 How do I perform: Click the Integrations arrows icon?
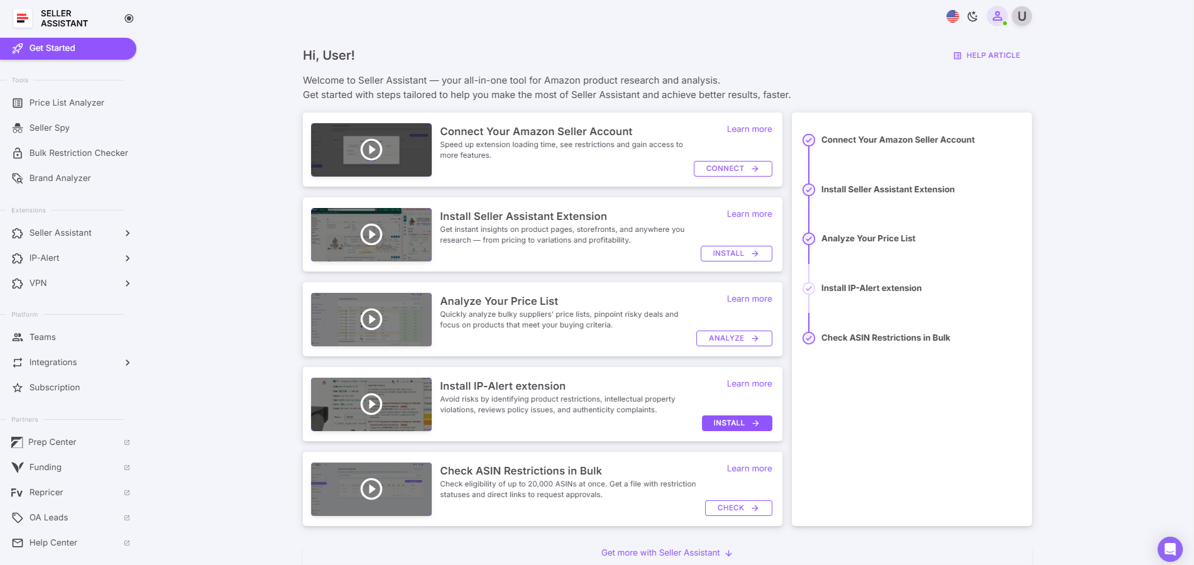point(18,363)
